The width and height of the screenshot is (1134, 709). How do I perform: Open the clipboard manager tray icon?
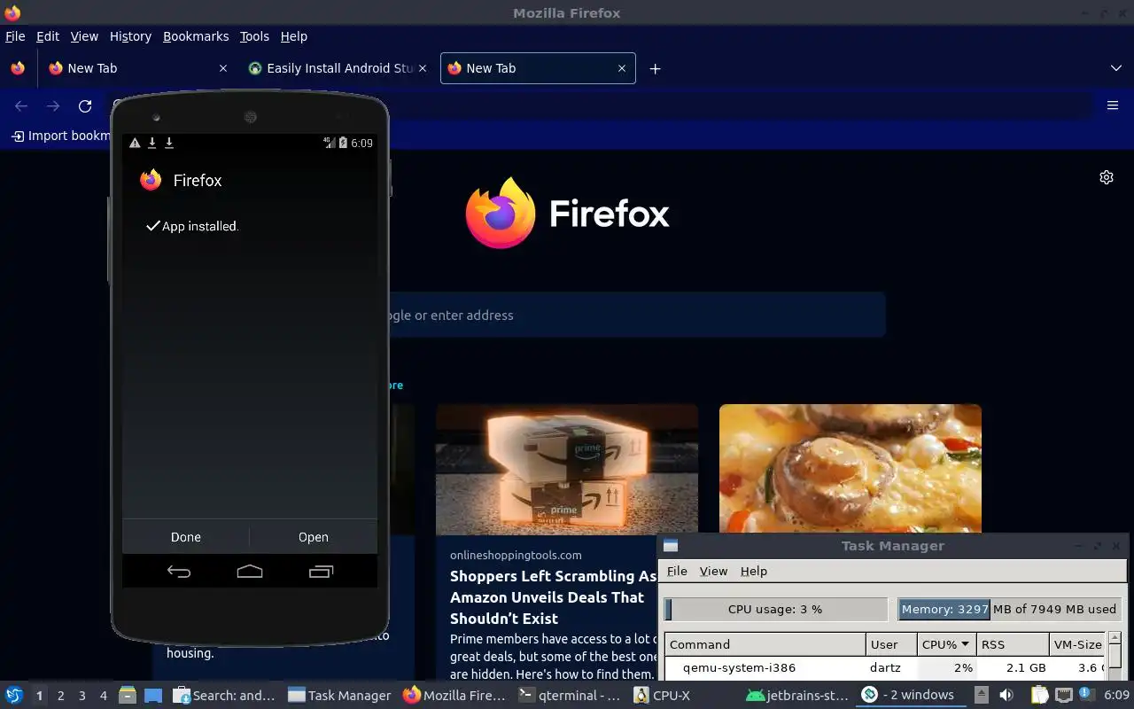(1039, 695)
